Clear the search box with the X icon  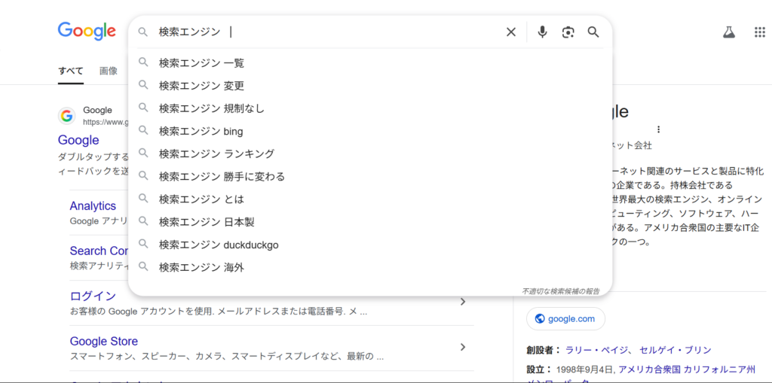coord(511,32)
